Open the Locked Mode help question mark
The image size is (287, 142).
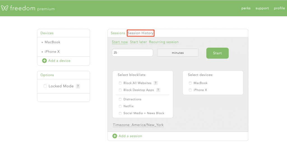point(78,86)
